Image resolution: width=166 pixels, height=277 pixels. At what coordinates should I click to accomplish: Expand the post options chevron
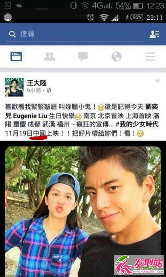(157, 81)
